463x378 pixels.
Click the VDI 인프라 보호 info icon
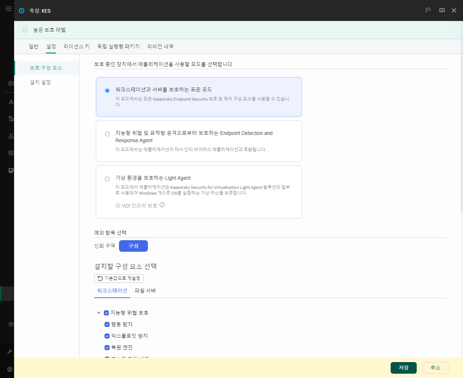pyautogui.click(x=162, y=205)
